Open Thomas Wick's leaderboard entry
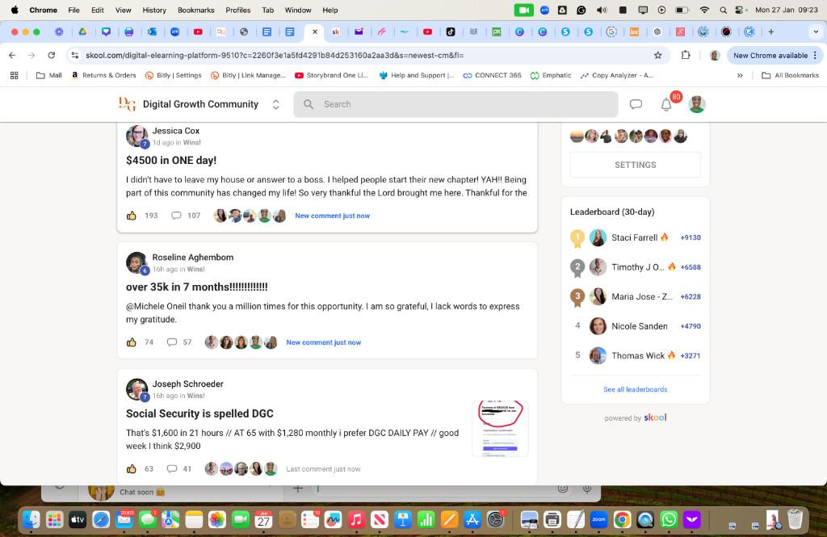 [x=638, y=355]
